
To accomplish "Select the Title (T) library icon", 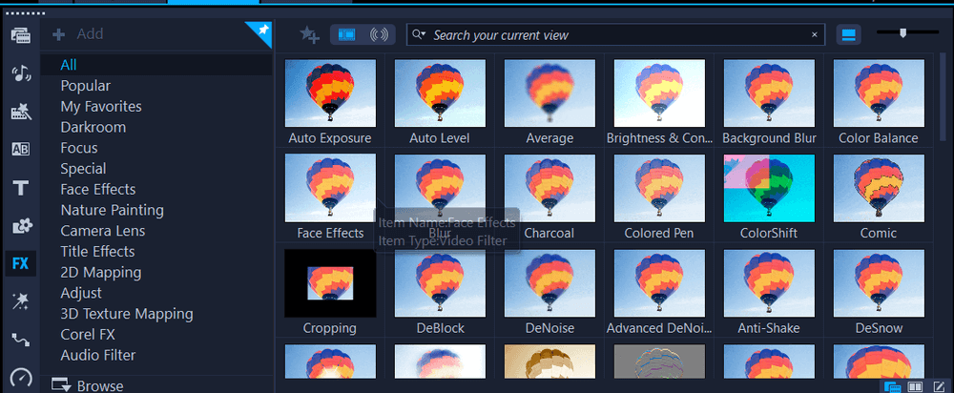I will click(x=20, y=188).
